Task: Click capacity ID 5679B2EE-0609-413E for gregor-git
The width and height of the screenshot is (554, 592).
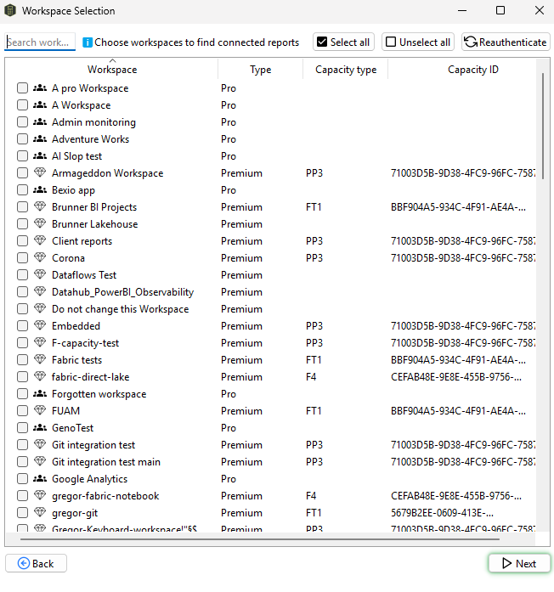Action: [x=442, y=513]
